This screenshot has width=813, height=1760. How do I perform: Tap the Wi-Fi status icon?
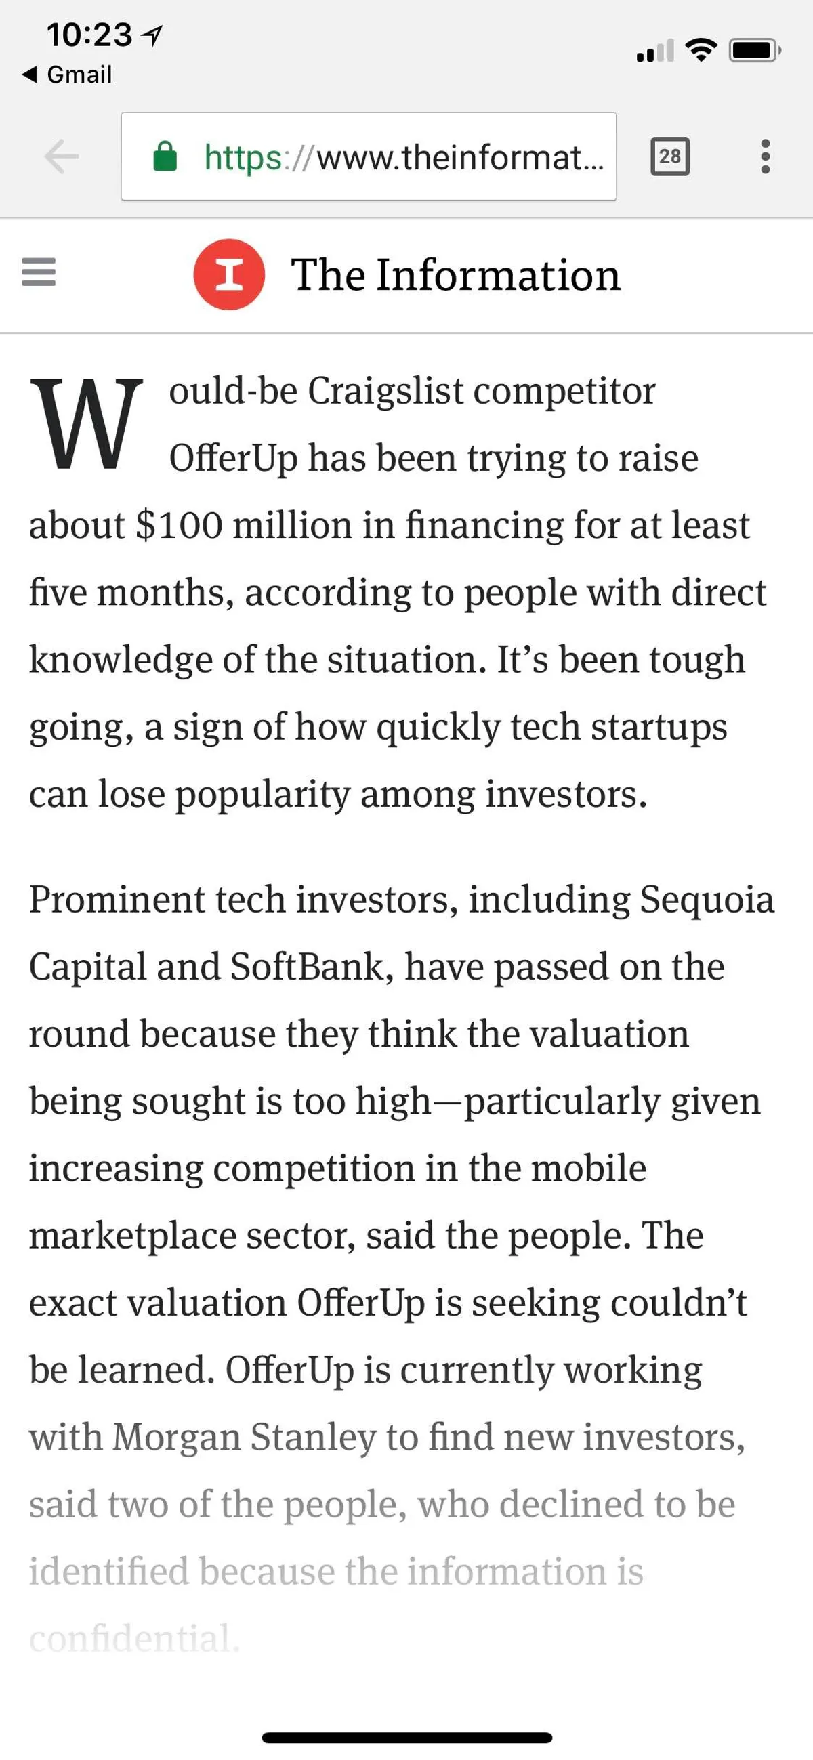pos(701,50)
